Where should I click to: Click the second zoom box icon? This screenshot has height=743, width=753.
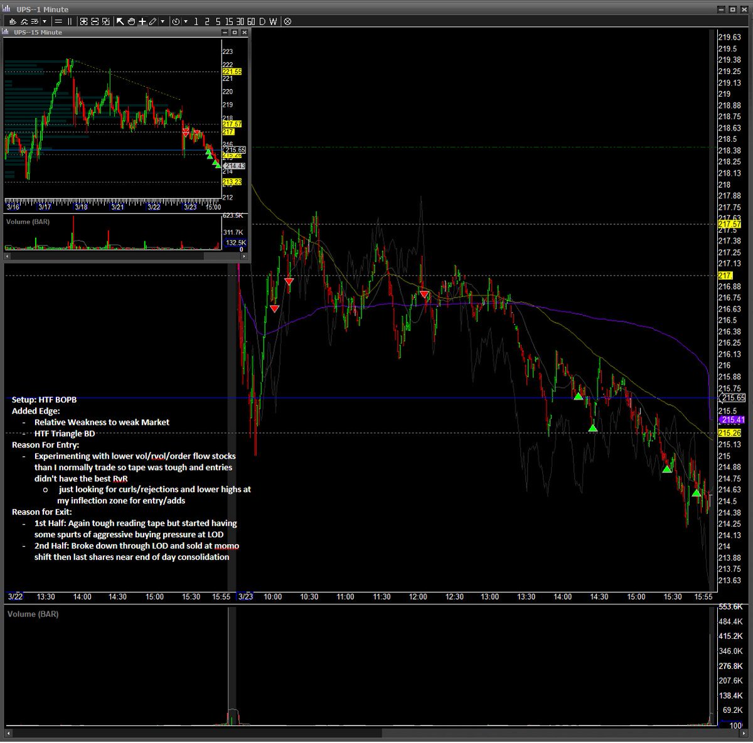95,21
